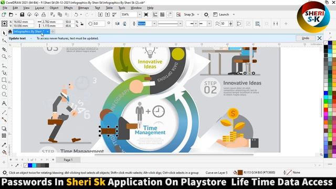
Task: Select the Parallel Dimension tool
Action: [4, 112]
